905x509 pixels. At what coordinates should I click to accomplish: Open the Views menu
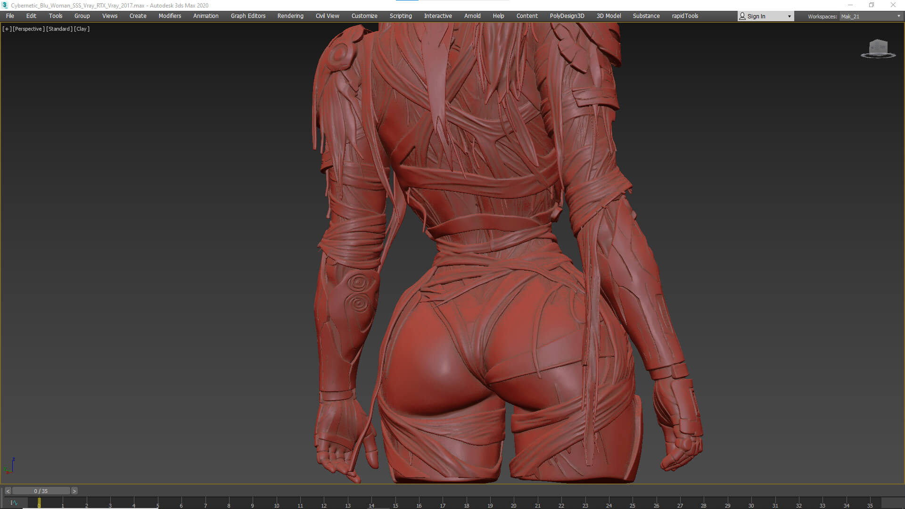coord(110,16)
